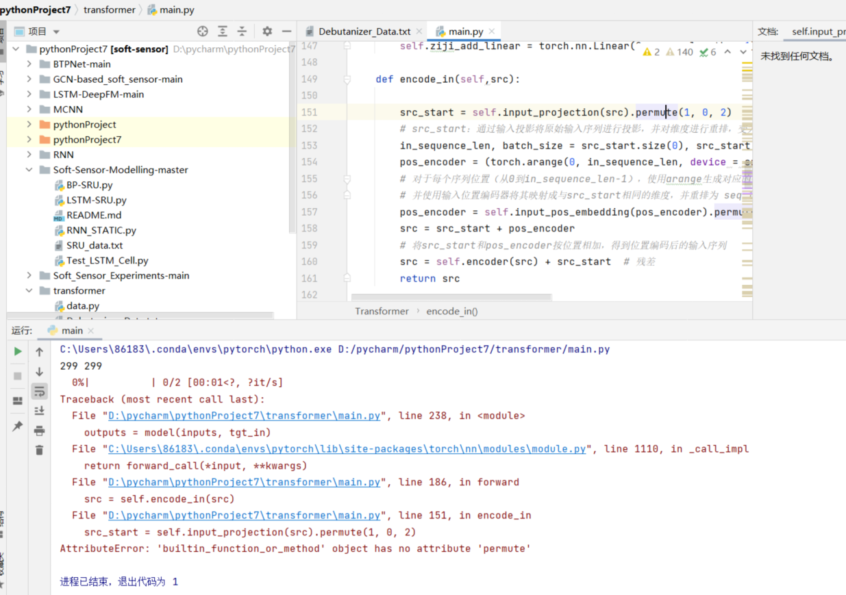Open project panel settings gear
Screen dimensions: 846x595
tap(267, 31)
